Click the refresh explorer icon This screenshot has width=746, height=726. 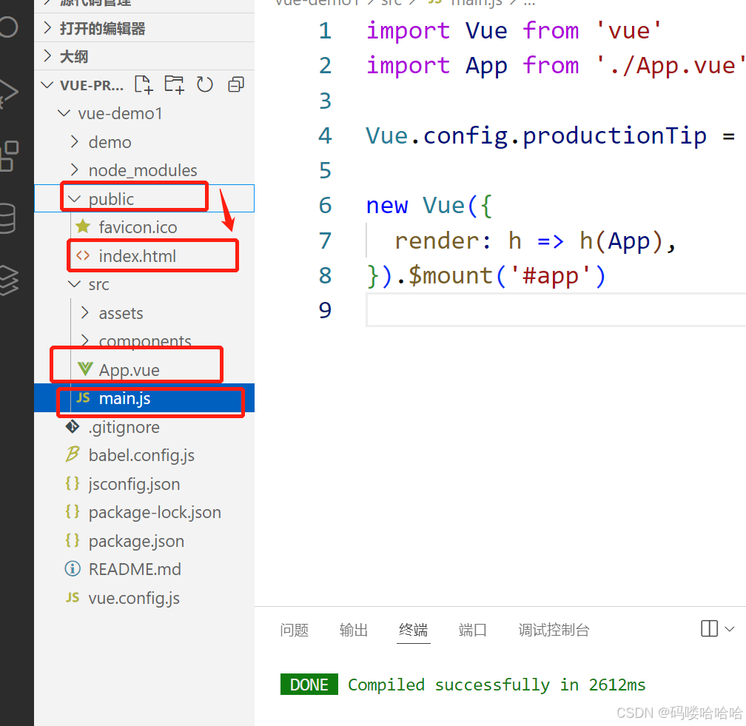tap(205, 84)
